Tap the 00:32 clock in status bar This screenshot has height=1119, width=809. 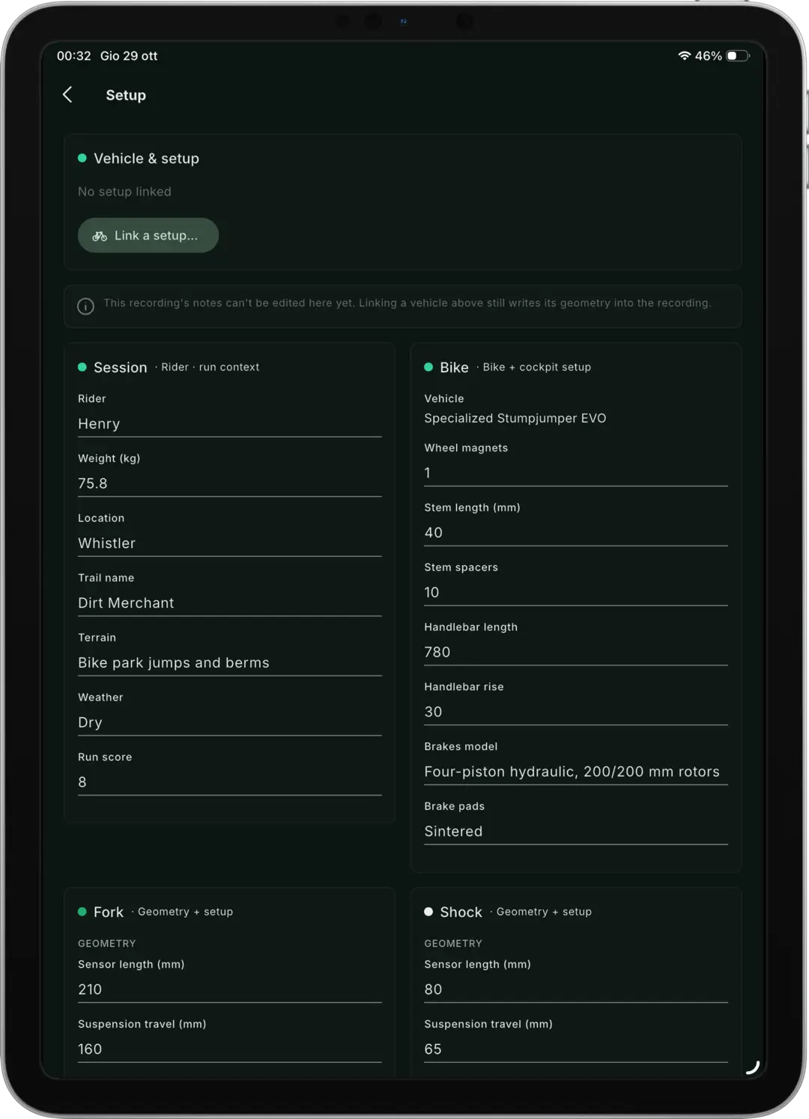74,56
